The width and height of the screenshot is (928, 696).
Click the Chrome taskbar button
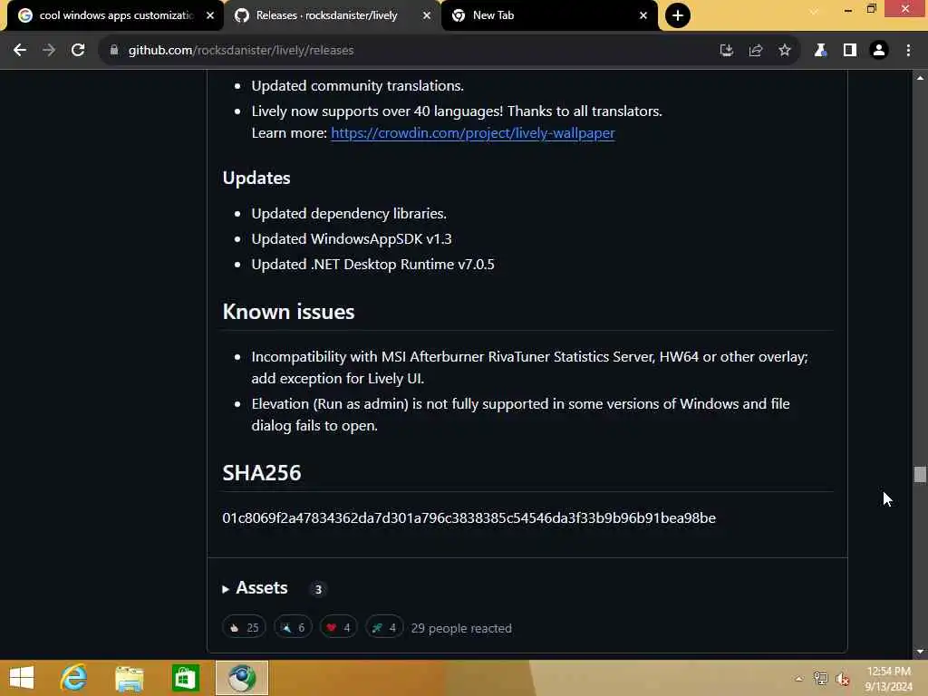(241, 678)
